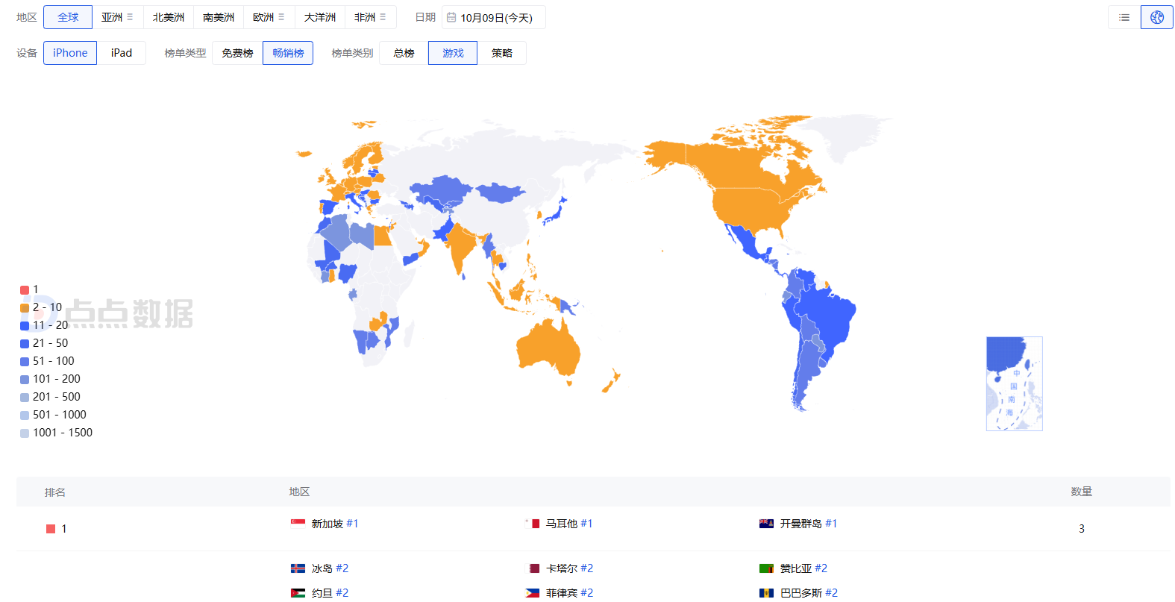This screenshot has height=602, width=1175.
Task: Click Australia on the world map
Action: pos(548,347)
